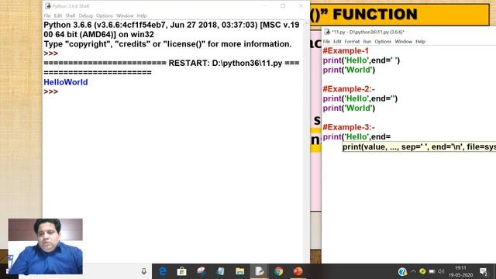Minimize the Python Shell window
The image size is (496, 279).
coord(265,5)
